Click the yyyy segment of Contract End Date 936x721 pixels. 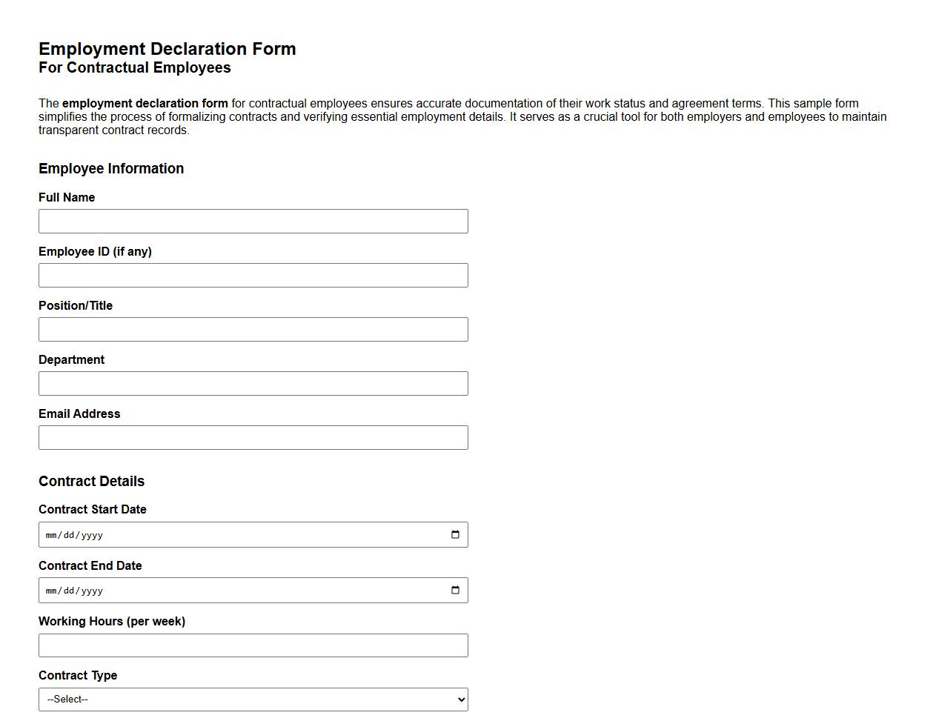pos(91,590)
